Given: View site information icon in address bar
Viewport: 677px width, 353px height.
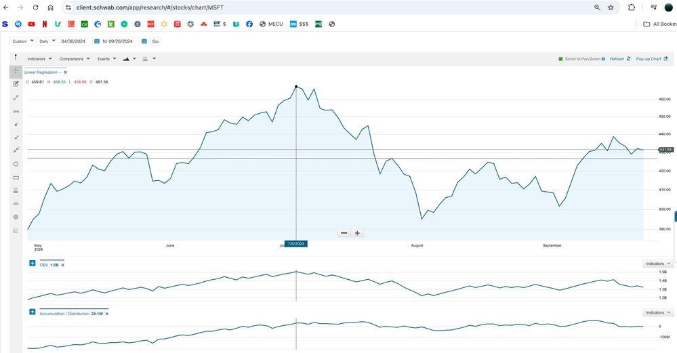Looking at the screenshot, I should [68, 7].
